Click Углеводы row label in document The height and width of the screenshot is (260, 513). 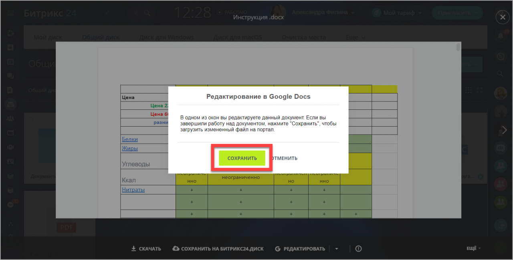point(136,164)
